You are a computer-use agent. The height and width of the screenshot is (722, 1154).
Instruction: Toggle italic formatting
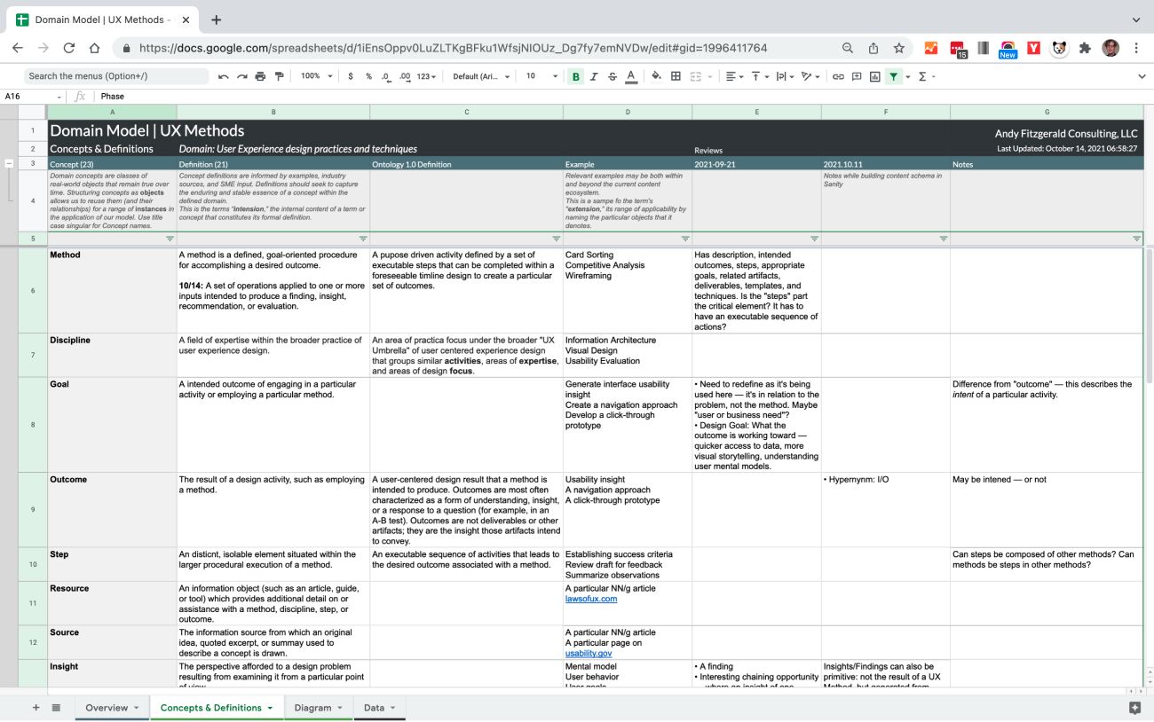tap(594, 76)
